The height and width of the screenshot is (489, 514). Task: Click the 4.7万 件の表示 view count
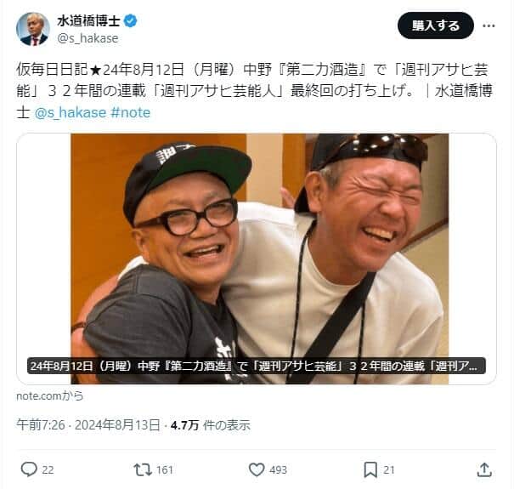click(210, 425)
